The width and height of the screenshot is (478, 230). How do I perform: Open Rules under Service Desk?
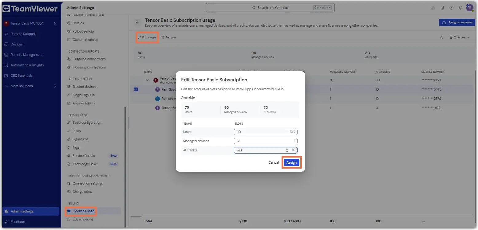tap(77, 131)
